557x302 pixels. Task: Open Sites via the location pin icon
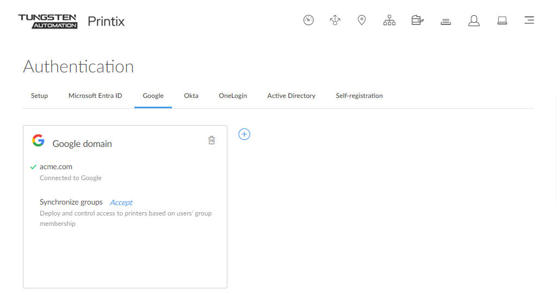click(362, 21)
